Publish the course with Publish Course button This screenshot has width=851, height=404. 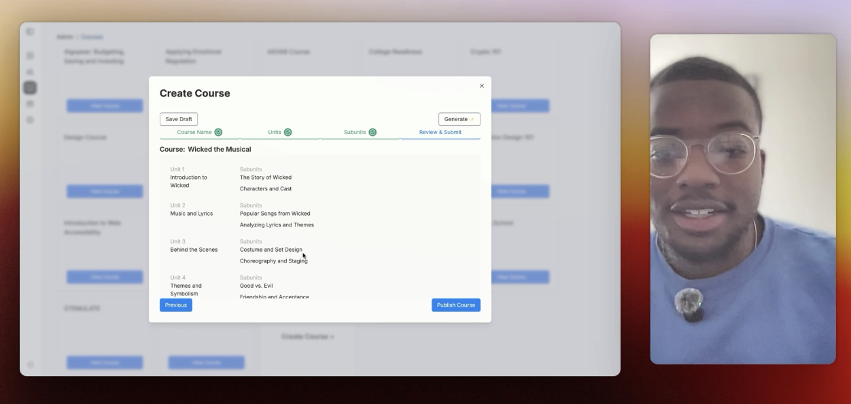pyautogui.click(x=456, y=305)
